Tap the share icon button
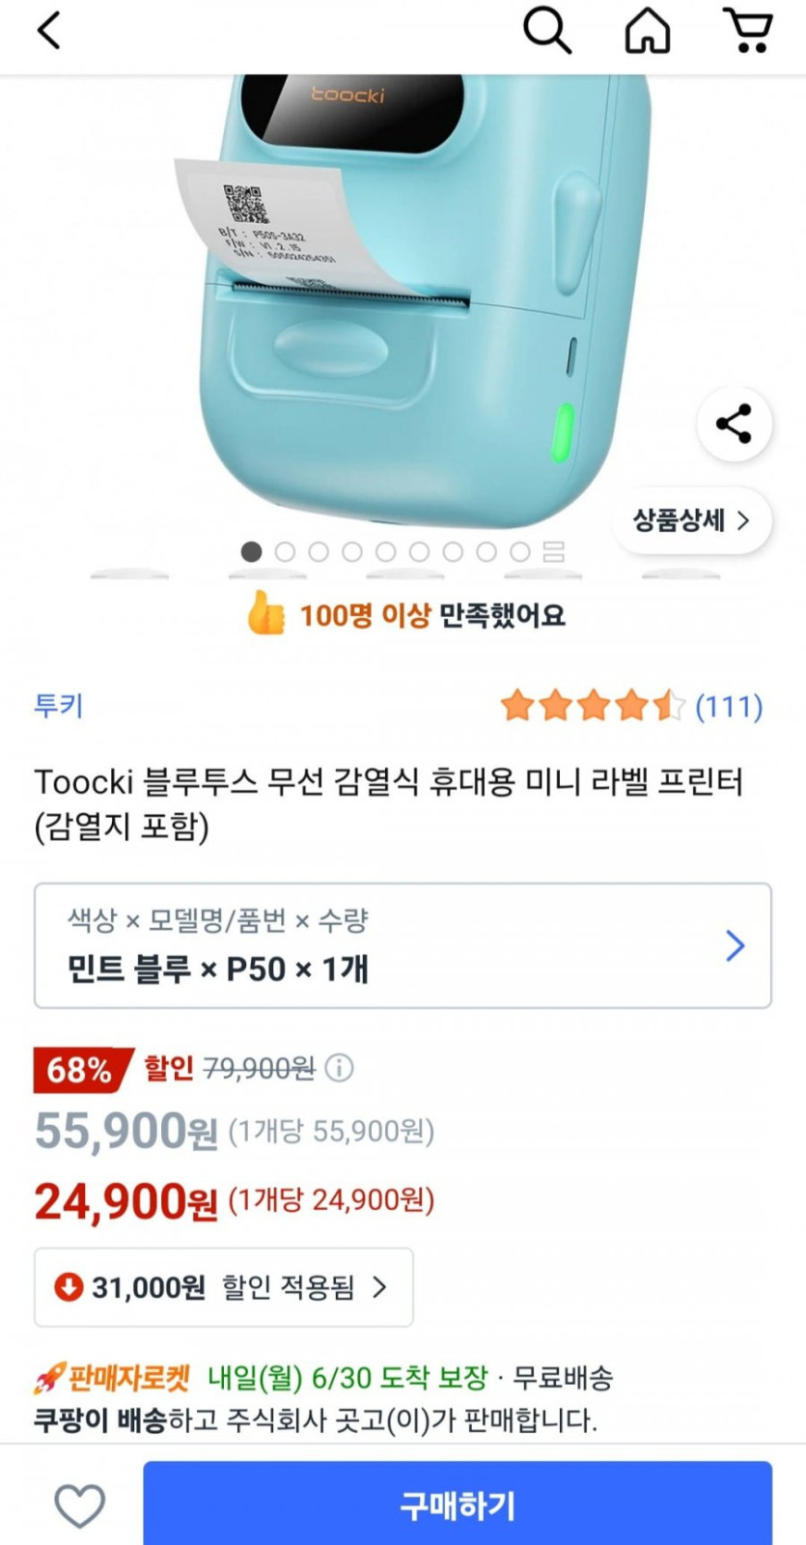The image size is (806, 1545). [x=734, y=424]
